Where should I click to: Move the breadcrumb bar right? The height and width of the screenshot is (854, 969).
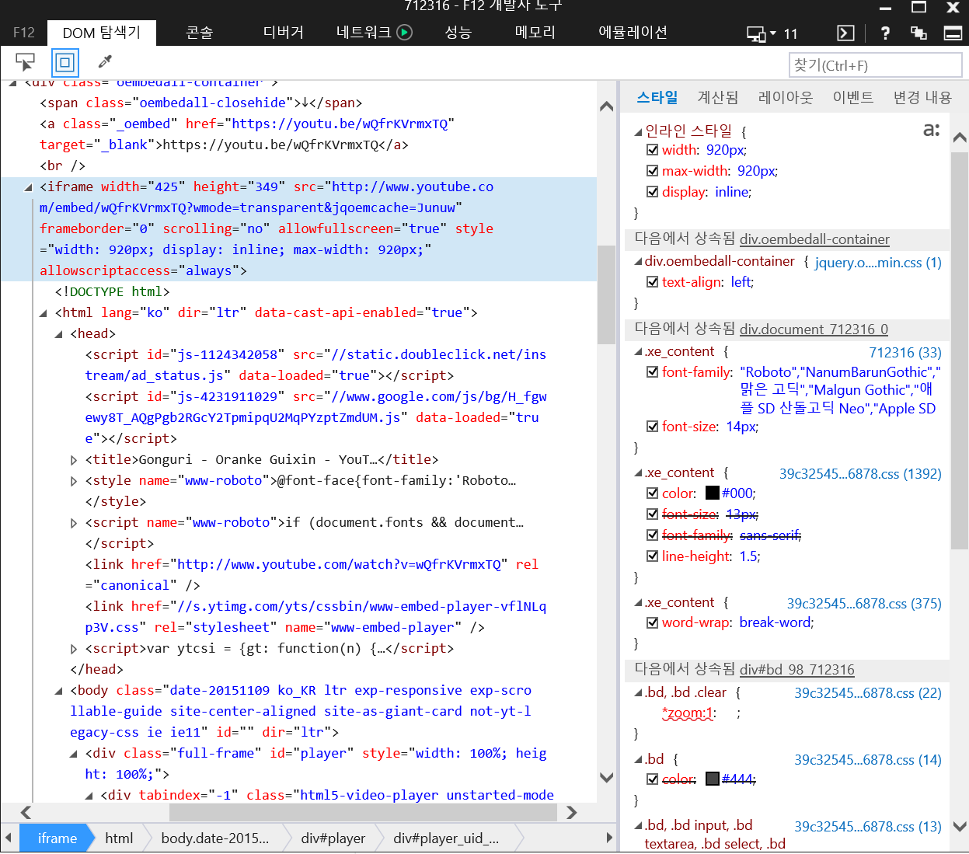click(609, 838)
